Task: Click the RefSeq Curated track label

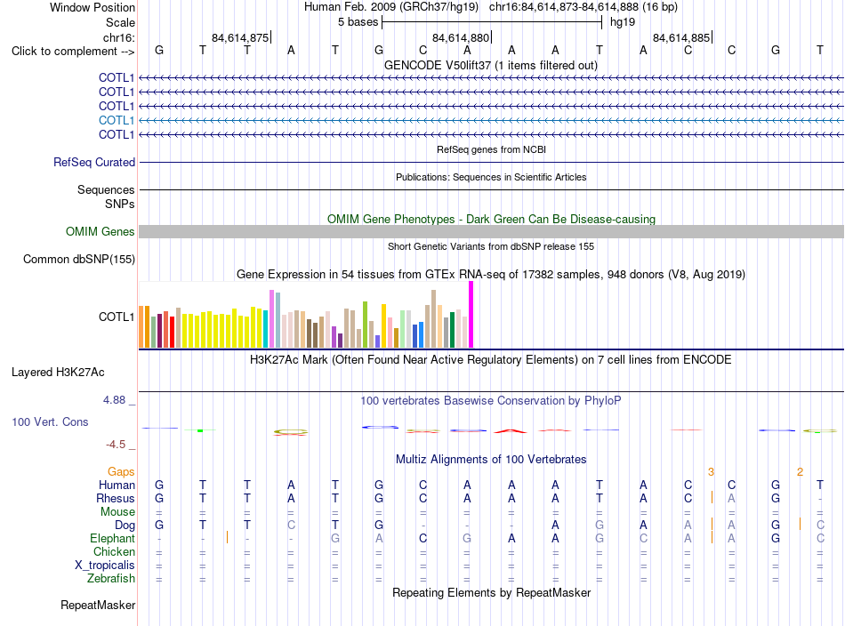Action: pos(94,162)
